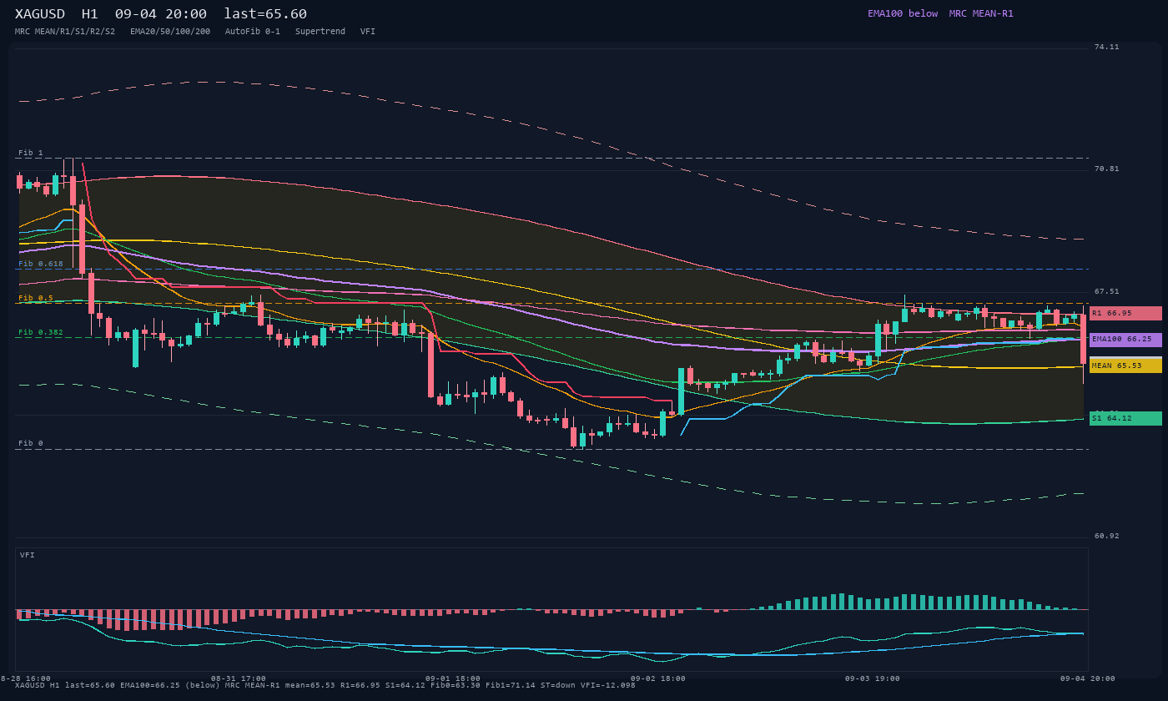Screen dimensions: 1168x701
Task: Click the XAGUSD symbol title
Action: tap(40, 14)
